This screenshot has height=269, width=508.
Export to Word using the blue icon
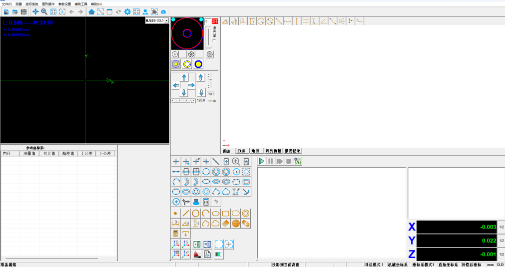point(206,244)
